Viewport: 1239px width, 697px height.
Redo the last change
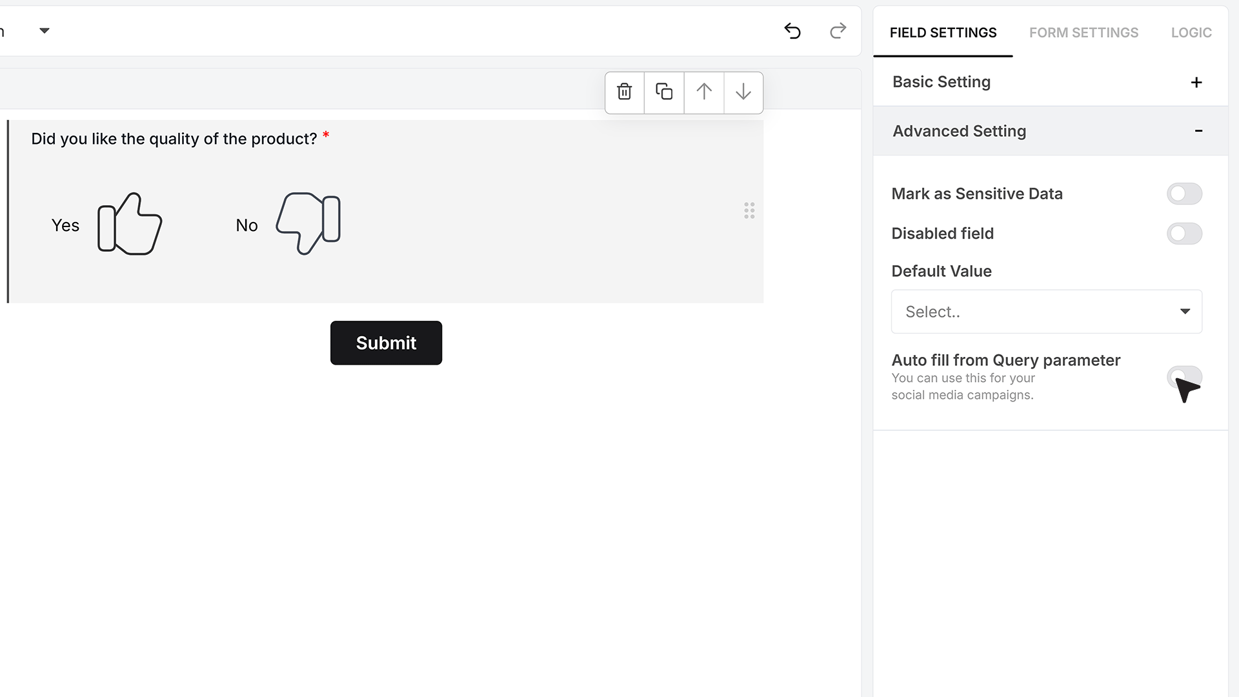838,31
